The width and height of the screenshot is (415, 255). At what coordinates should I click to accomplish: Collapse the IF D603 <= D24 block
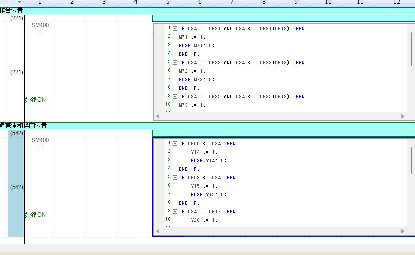pyautogui.click(x=175, y=178)
